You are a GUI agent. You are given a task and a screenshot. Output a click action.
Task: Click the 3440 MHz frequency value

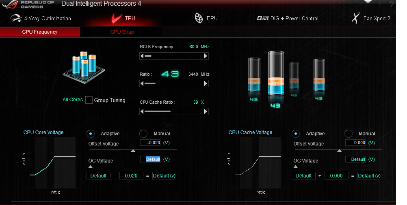pyautogui.click(x=199, y=74)
